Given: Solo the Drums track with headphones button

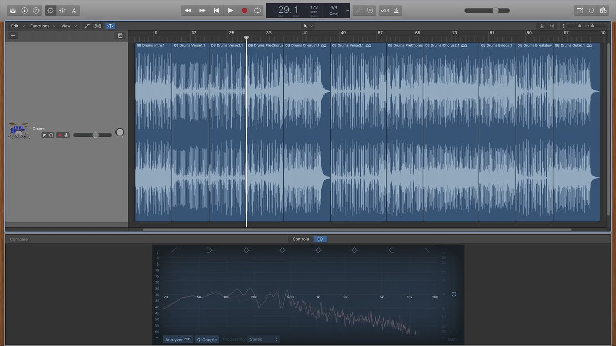Looking at the screenshot, I should (51, 135).
